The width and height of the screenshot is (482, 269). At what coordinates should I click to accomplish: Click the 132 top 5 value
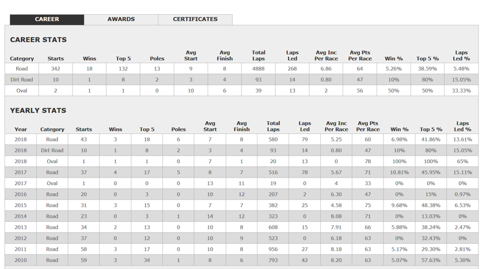tap(123, 69)
